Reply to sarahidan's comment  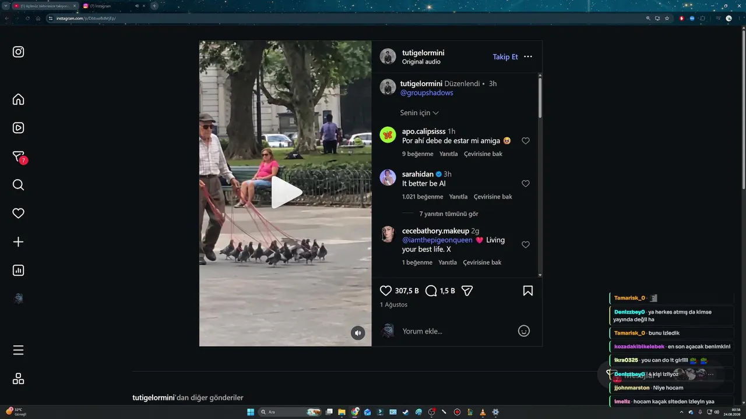459,197
